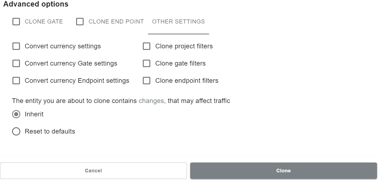This screenshot has height=180, width=379.
Task: Enable Convert currency settings checkbox
Action: coord(16,46)
